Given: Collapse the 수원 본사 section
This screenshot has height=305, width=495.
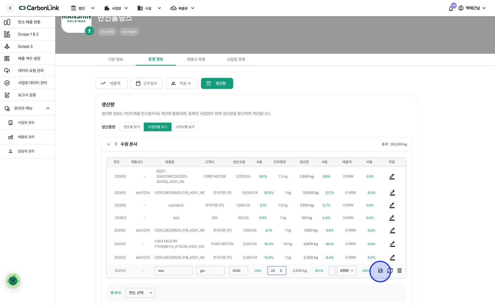Looking at the screenshot, I should pos(109,144).
